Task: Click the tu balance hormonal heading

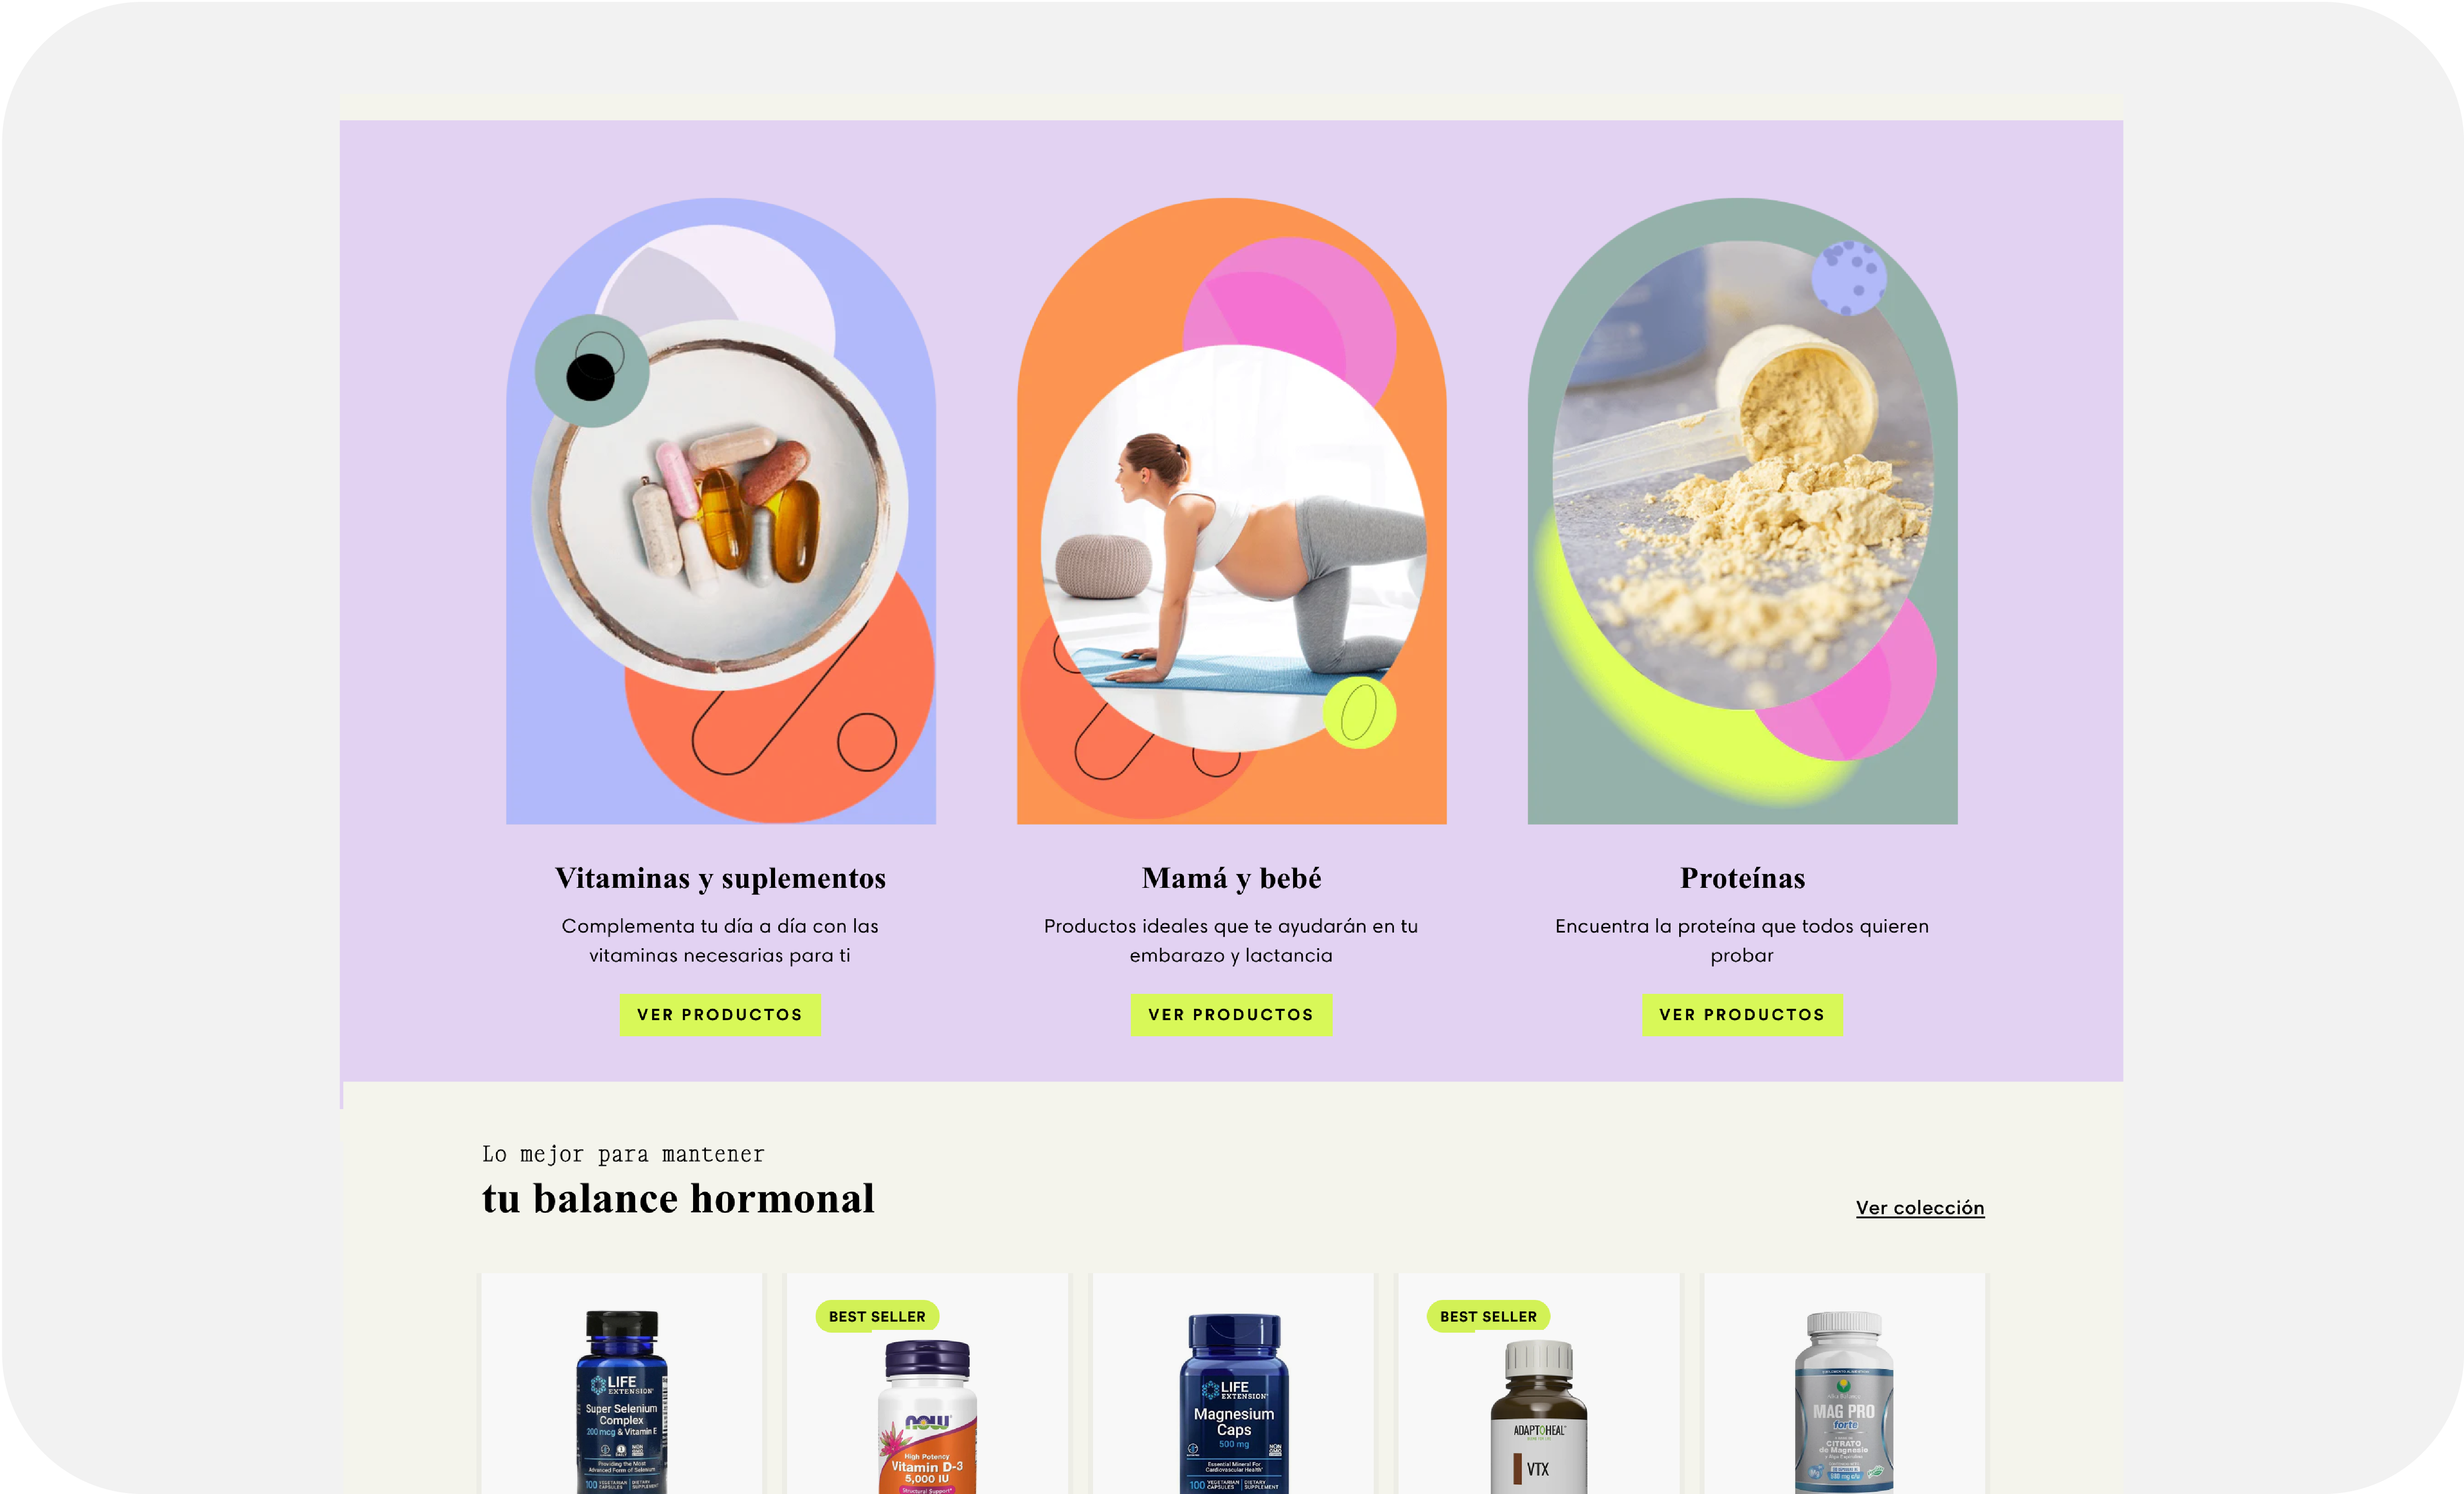Action: (678, 1198)
